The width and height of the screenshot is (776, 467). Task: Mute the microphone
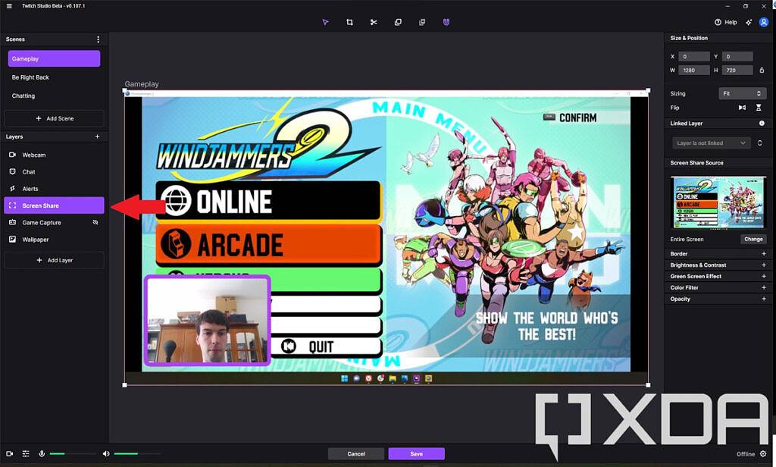(42, 453)
